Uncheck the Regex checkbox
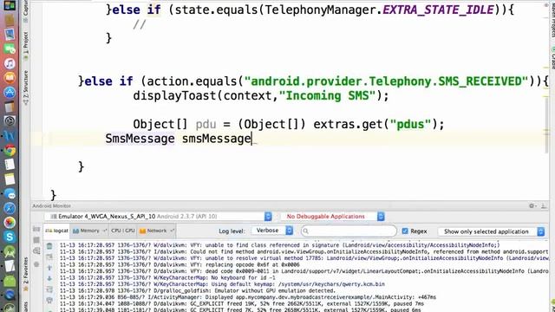This screenshot has height=312, width=555. point(405,231)
